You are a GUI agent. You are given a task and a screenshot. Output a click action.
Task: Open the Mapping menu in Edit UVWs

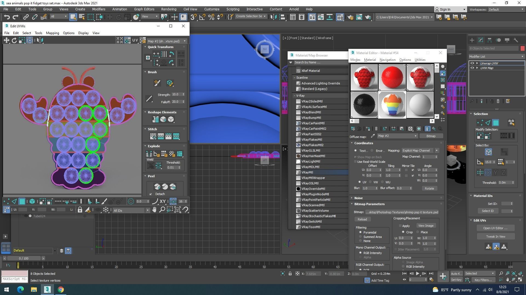coord(52,33)
